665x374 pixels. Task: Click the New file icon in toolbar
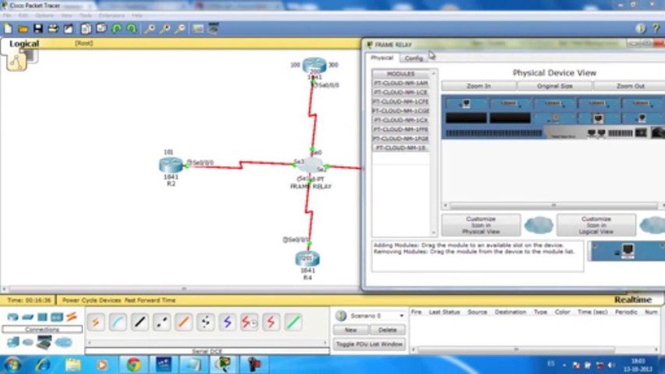[8, 29]
